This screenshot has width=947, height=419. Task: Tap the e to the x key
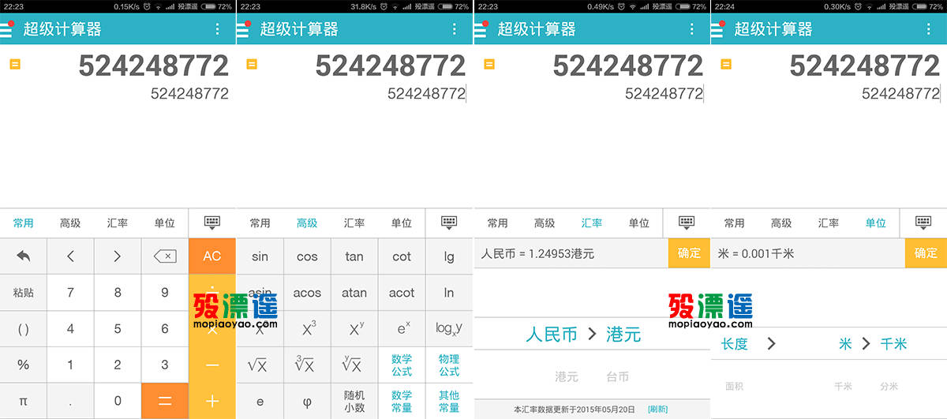[x=402, y=329]
